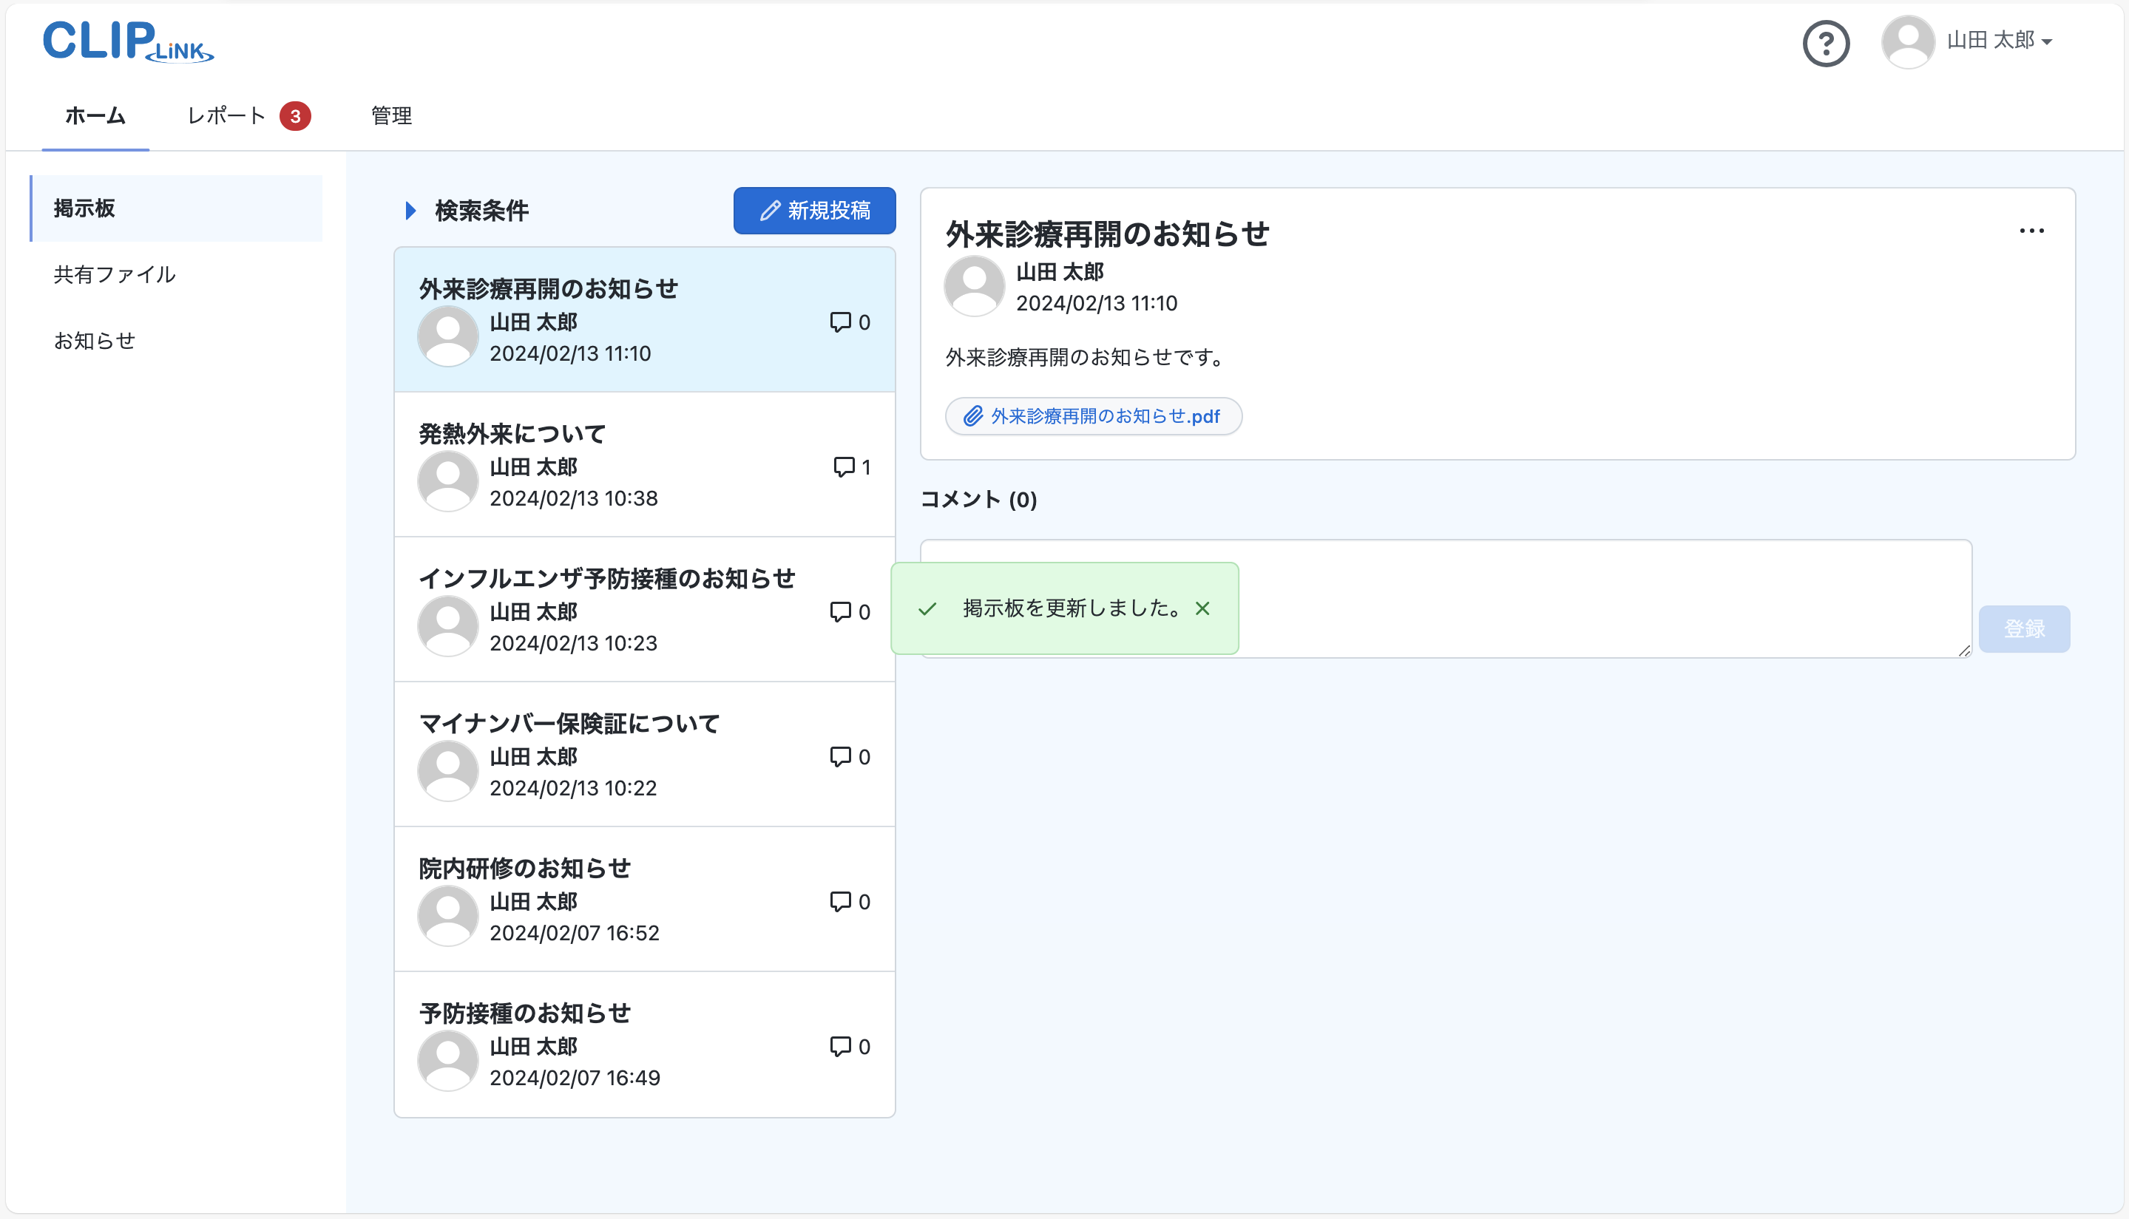Dismiss the 掲示板を更新しました notification
This screenshot has width=2129, height=1219.
click(x=1202, y=608)
